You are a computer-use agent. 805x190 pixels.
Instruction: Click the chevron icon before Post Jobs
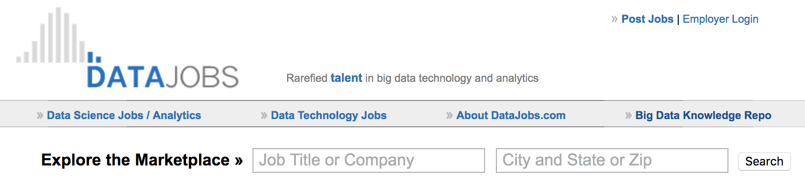614,19
